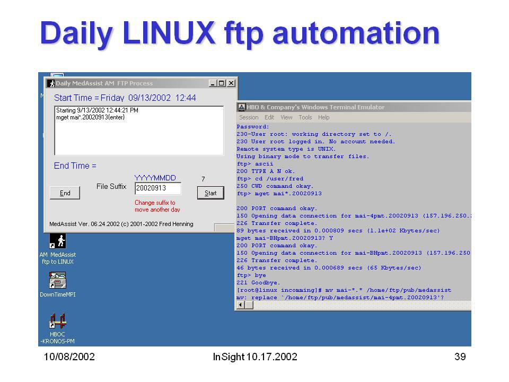The height and width of the screenshot is (382, 509).
Task: Open the Edit menu in Terminal Emulator
Action: click(x=269, y=117)
